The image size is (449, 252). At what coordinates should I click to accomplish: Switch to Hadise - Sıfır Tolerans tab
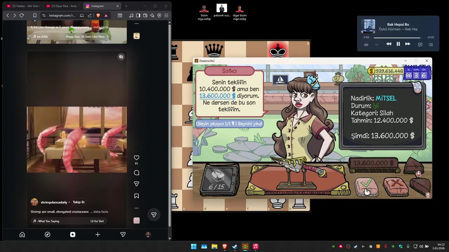[24, 6]
